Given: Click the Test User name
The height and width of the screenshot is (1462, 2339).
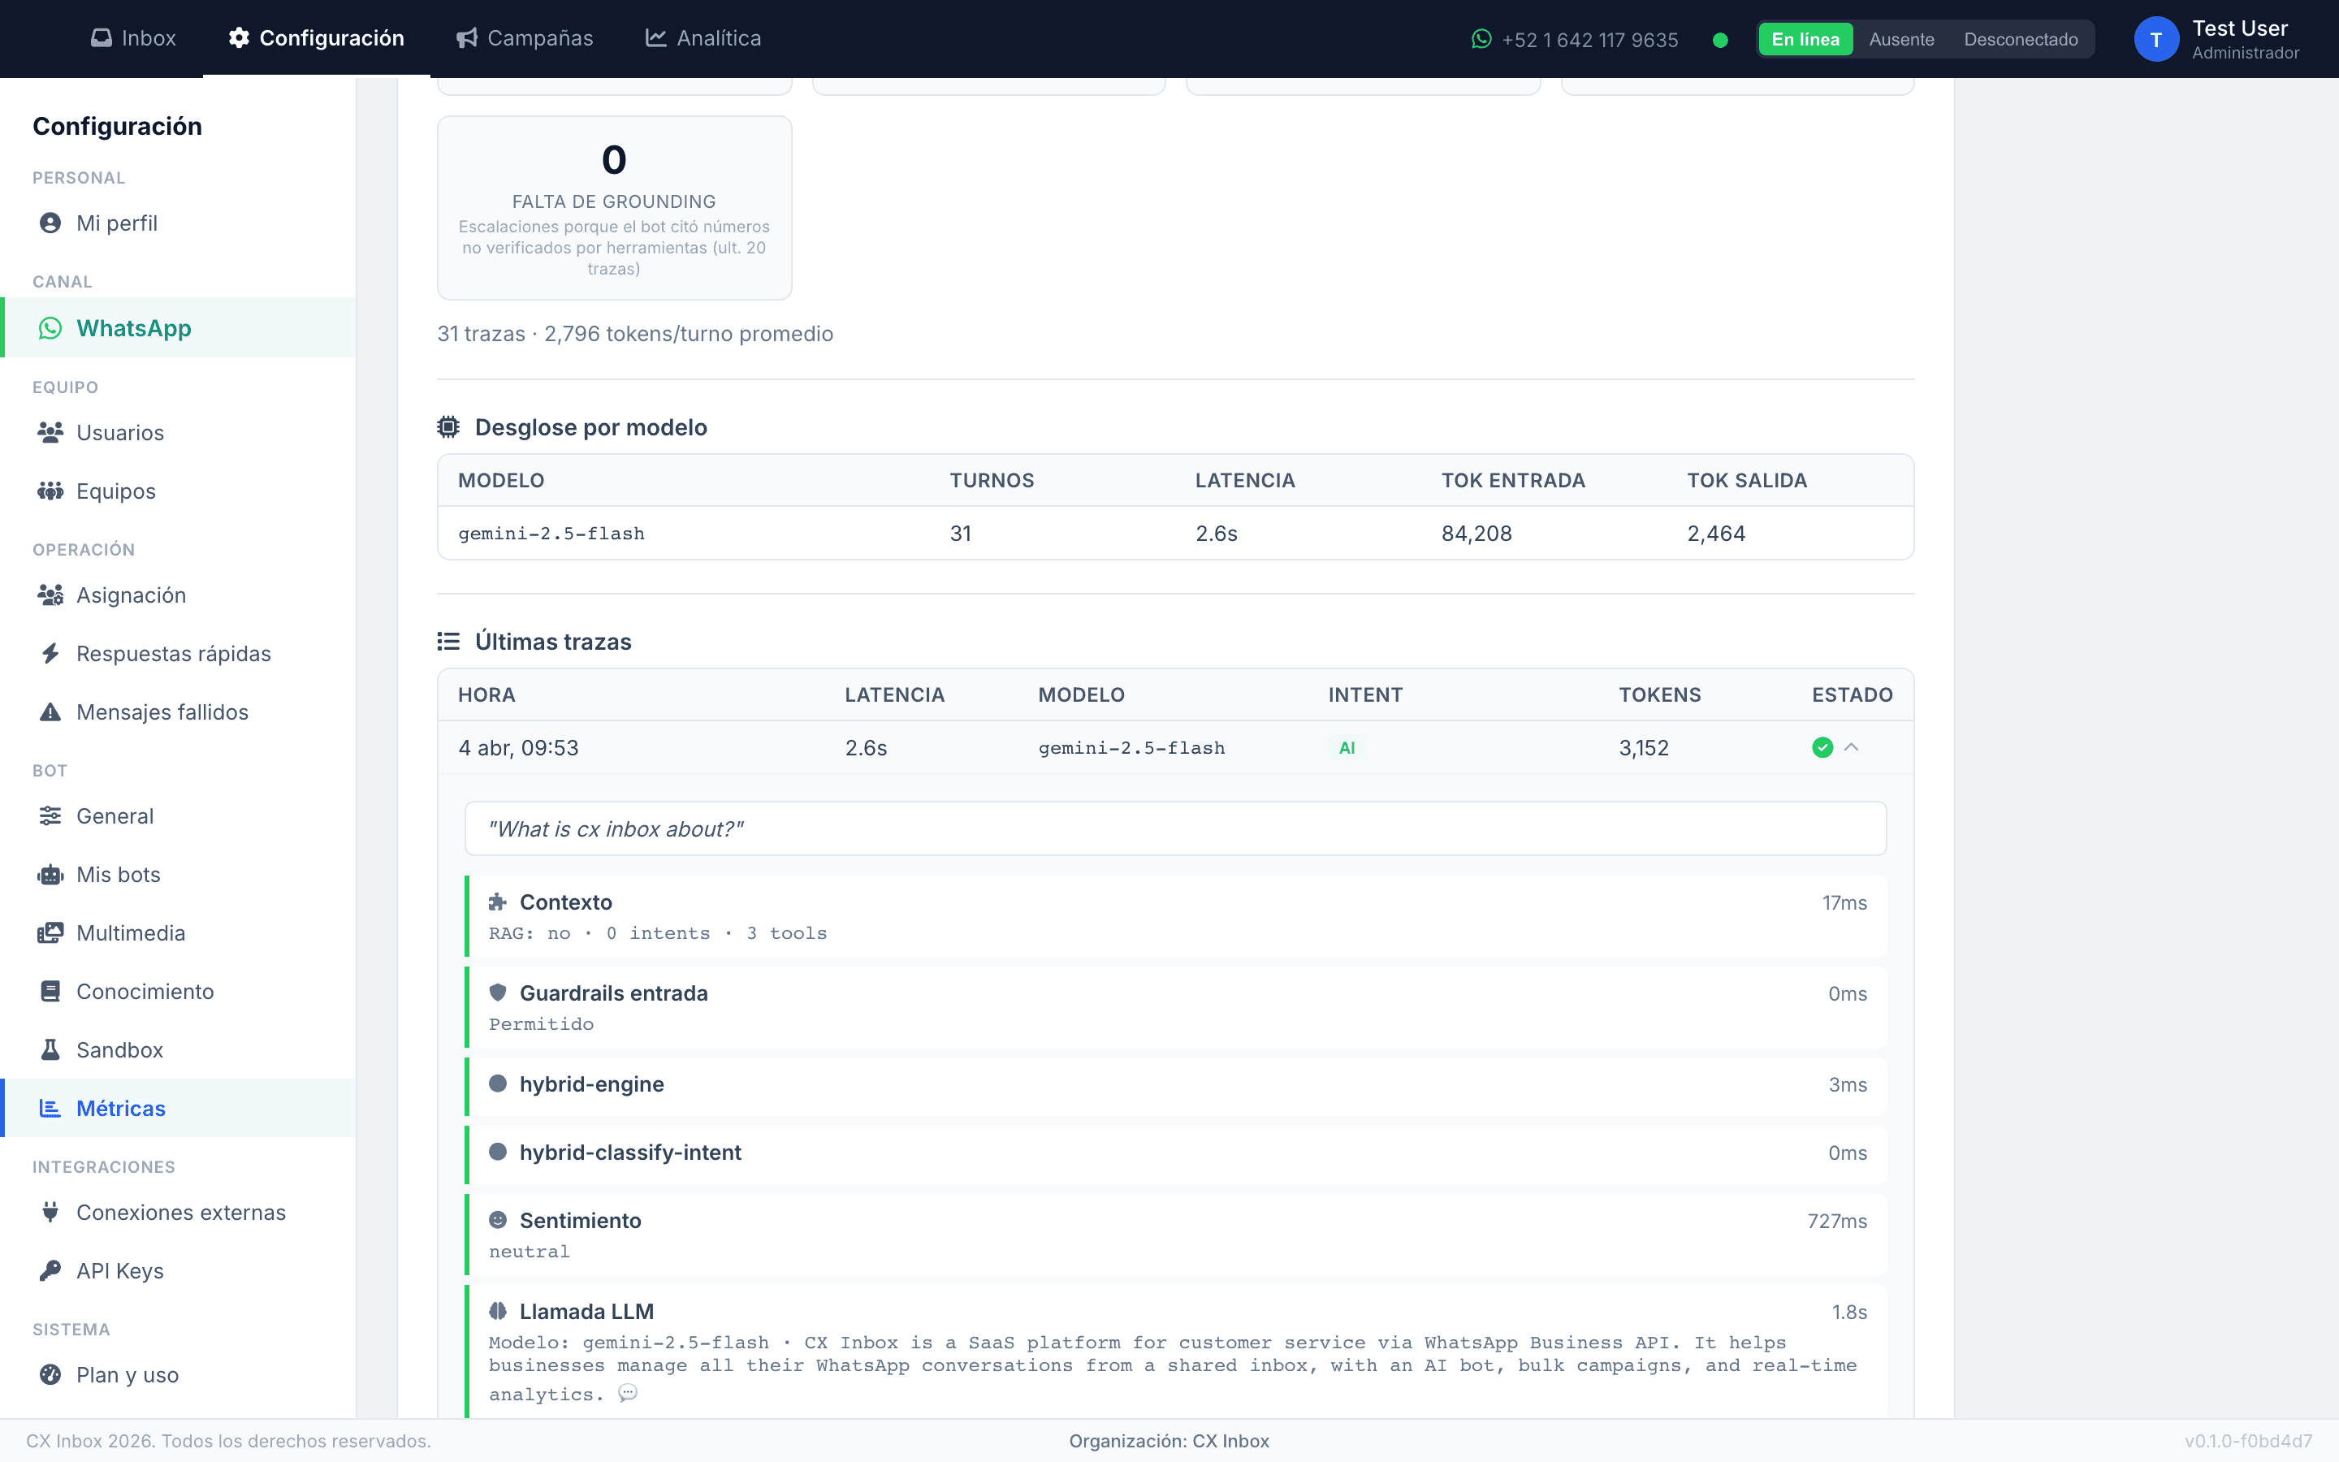Looking at the screenshot, I should (2239, 28).
